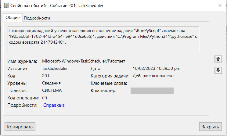
Task: Select the Сведения level value
Action: tap(51, 83)
